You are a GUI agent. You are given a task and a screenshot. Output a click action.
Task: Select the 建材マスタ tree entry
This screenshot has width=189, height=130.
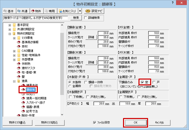(28, 68)
